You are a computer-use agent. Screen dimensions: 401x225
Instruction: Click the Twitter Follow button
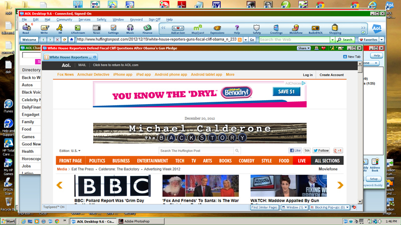pyautogui.click(x=321, y=151)
